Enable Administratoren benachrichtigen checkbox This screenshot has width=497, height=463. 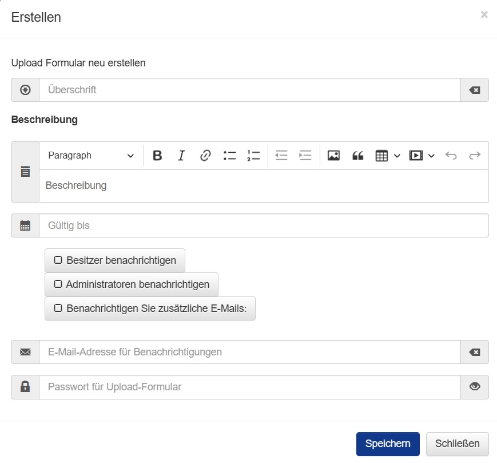(x=58, y=284)
